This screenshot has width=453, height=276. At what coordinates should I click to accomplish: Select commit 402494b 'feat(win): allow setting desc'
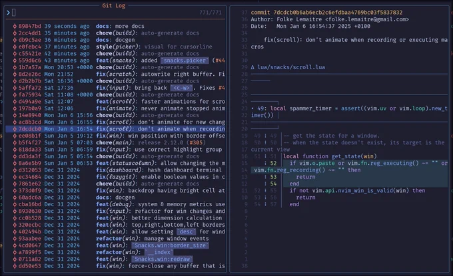115,231
